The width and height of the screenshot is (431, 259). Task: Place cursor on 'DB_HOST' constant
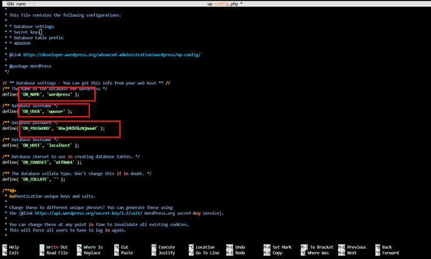pos(31,145)
